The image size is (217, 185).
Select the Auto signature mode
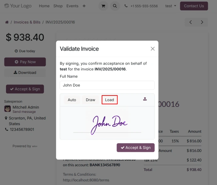(x=72, y=100)
